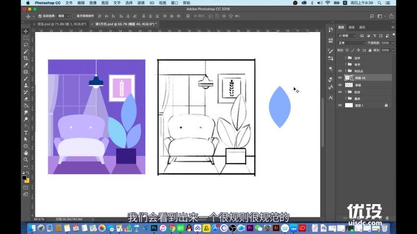Select the Lasso tool
Image resolution: width=417 pixels, height=234 pixels.
pos(26,45)
